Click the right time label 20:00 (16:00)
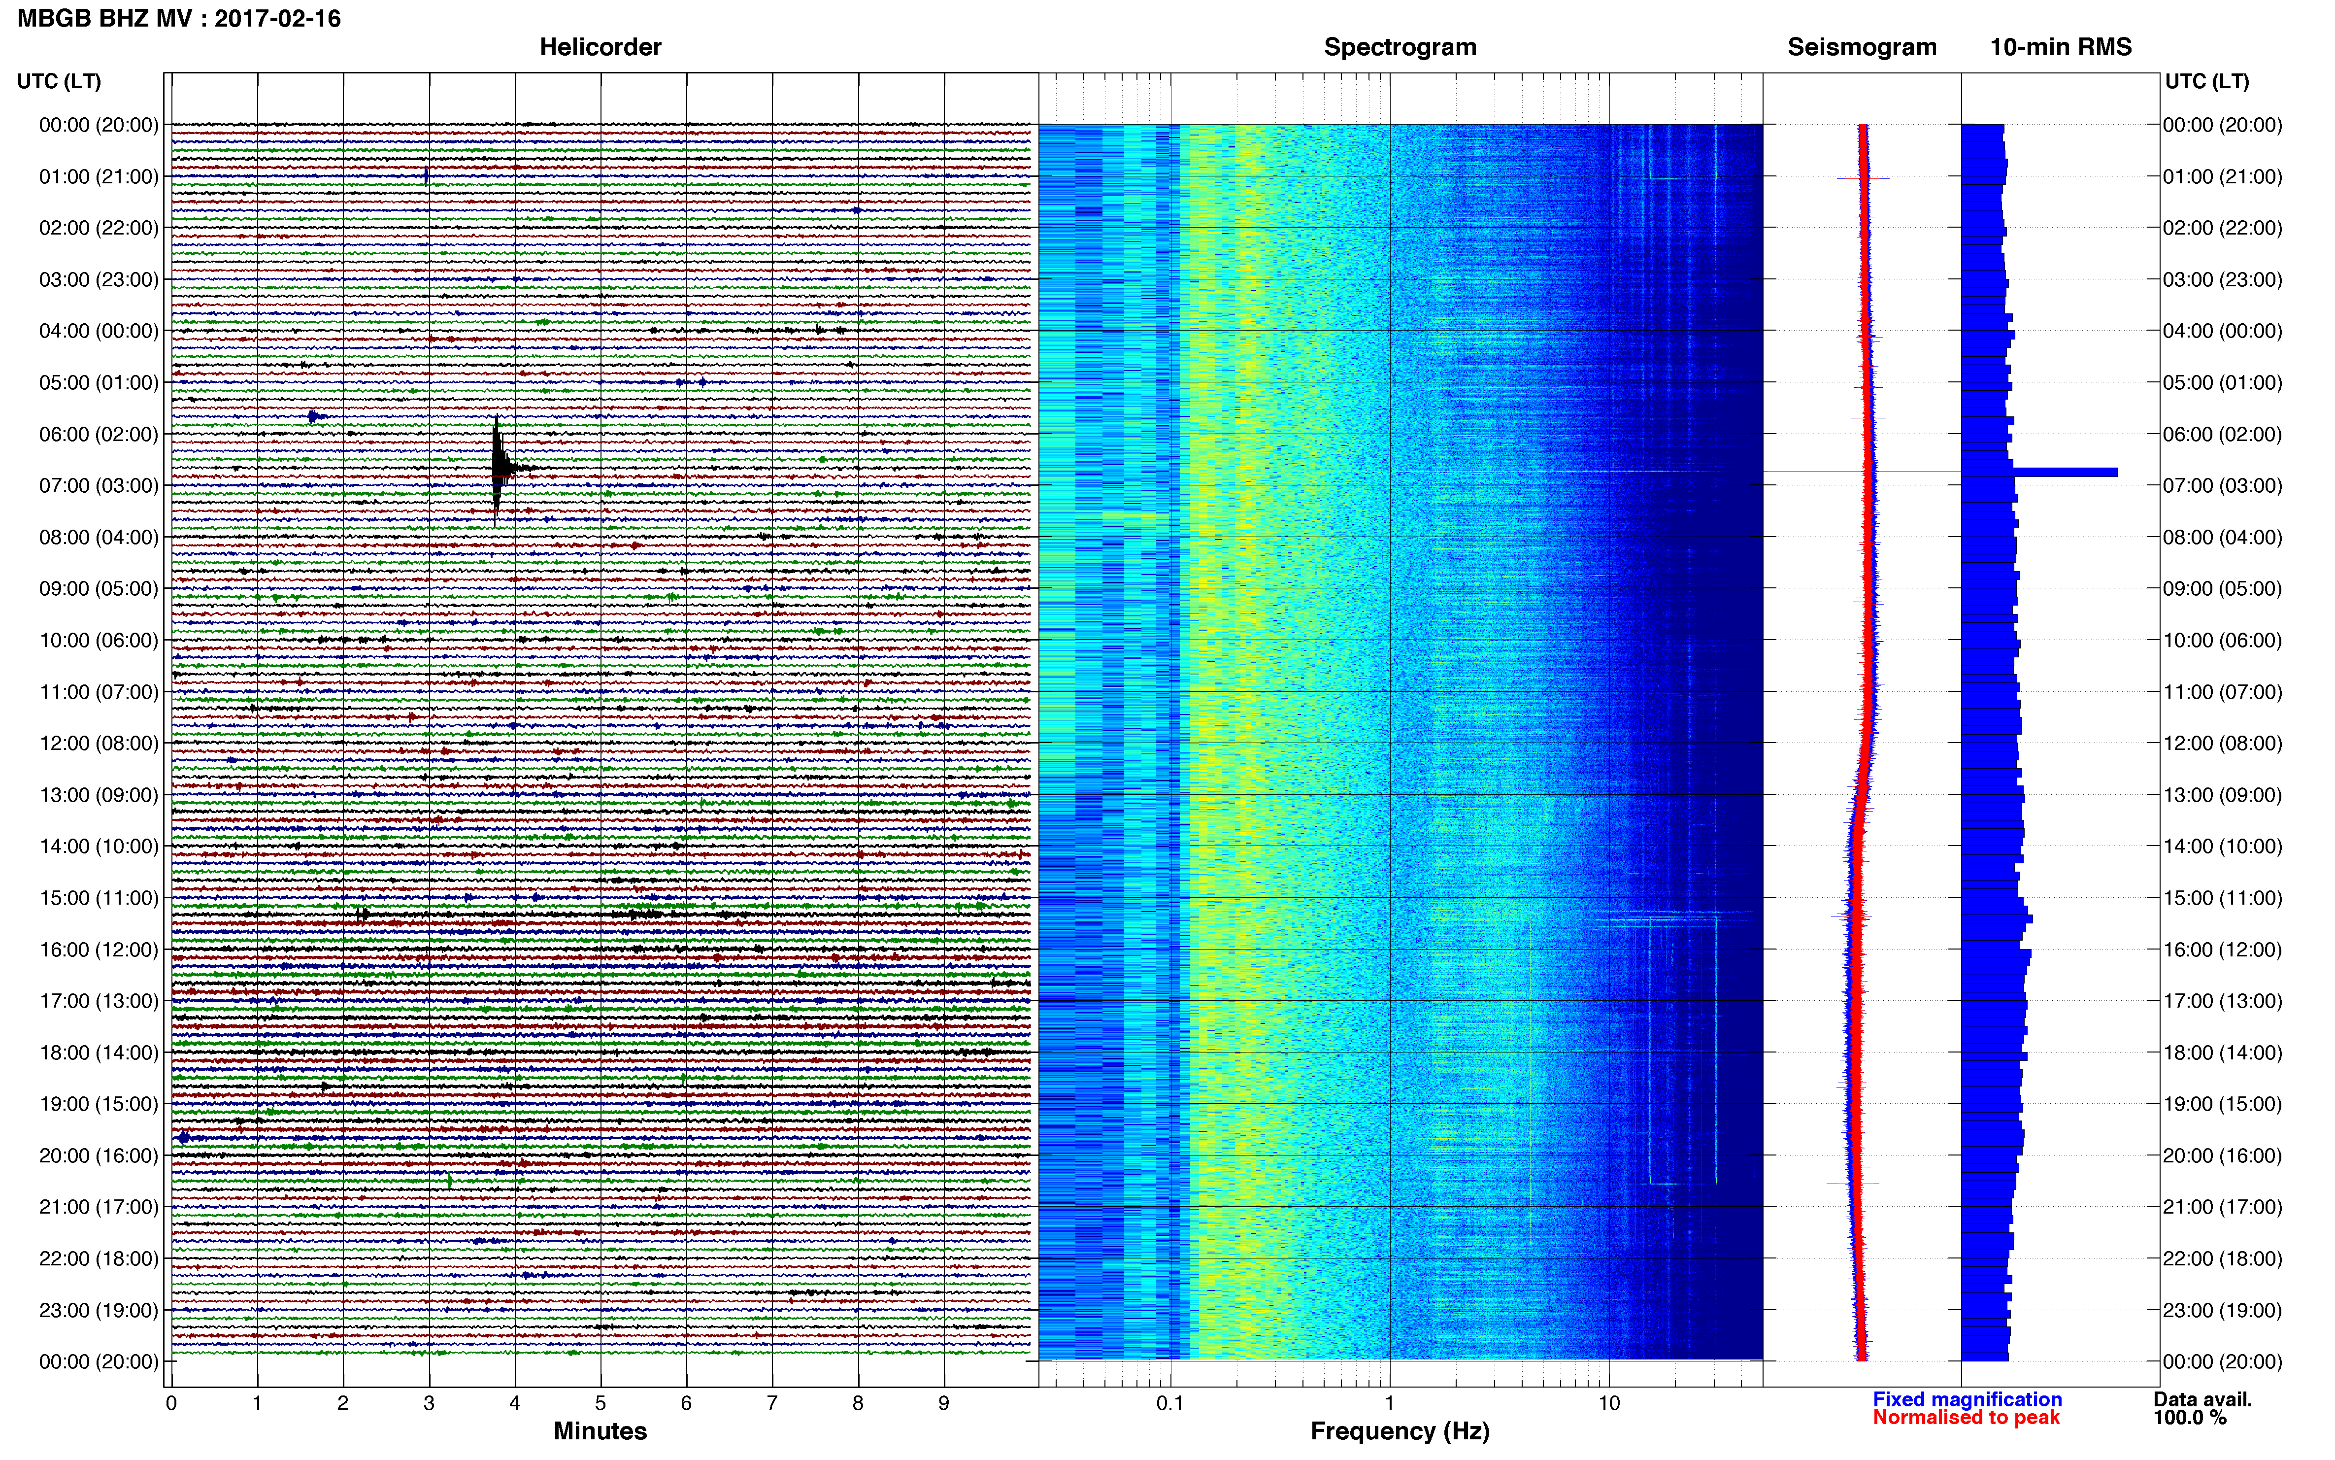Image resolution: width=2335 pixels, height=1460 pixels. [x=2222, y=1155]
